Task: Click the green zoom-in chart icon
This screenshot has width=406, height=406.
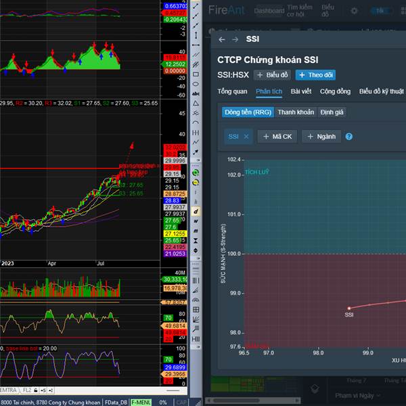Action: pos(196,173)
